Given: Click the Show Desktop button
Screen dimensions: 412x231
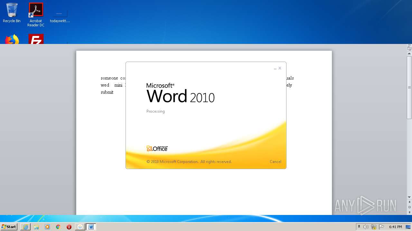Looking at the screenshot, I should click(x=409, y=227).
